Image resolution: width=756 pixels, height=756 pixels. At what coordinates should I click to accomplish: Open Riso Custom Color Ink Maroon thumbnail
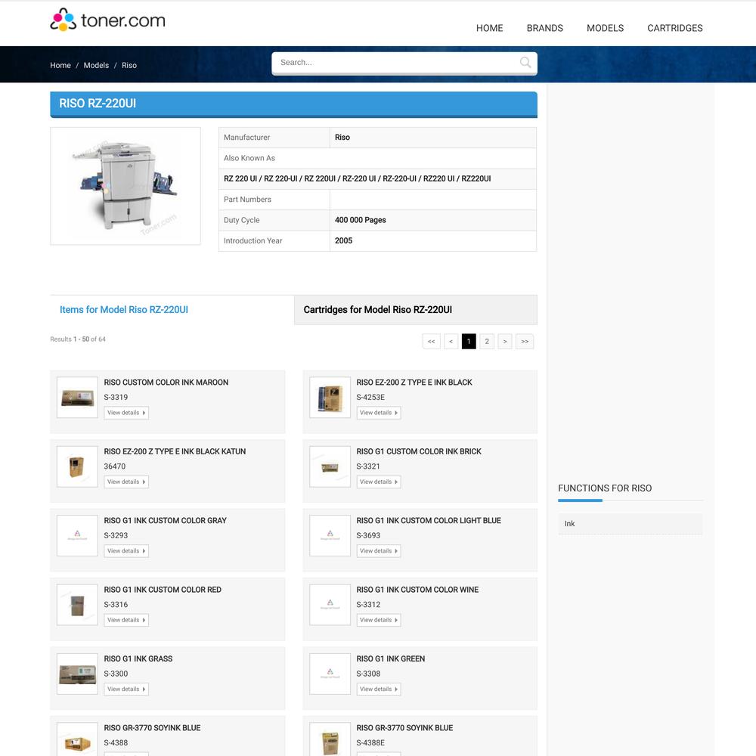(x=77, y=398)
